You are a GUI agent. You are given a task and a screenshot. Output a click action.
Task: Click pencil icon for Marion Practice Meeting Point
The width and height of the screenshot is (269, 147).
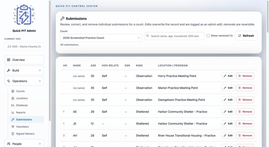[x=225, y=88]
